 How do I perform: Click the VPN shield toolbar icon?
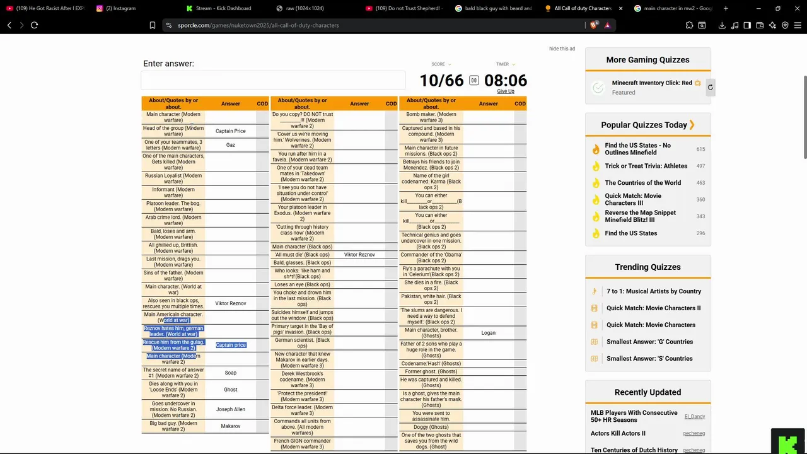[x=785, y=25]
